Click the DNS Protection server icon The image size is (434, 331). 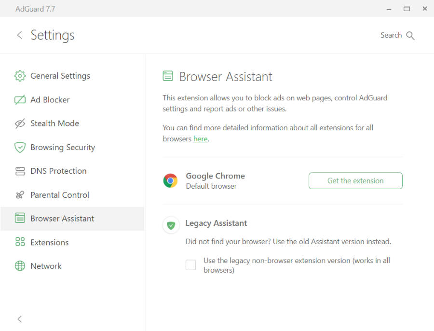click(x=20, y=171)
